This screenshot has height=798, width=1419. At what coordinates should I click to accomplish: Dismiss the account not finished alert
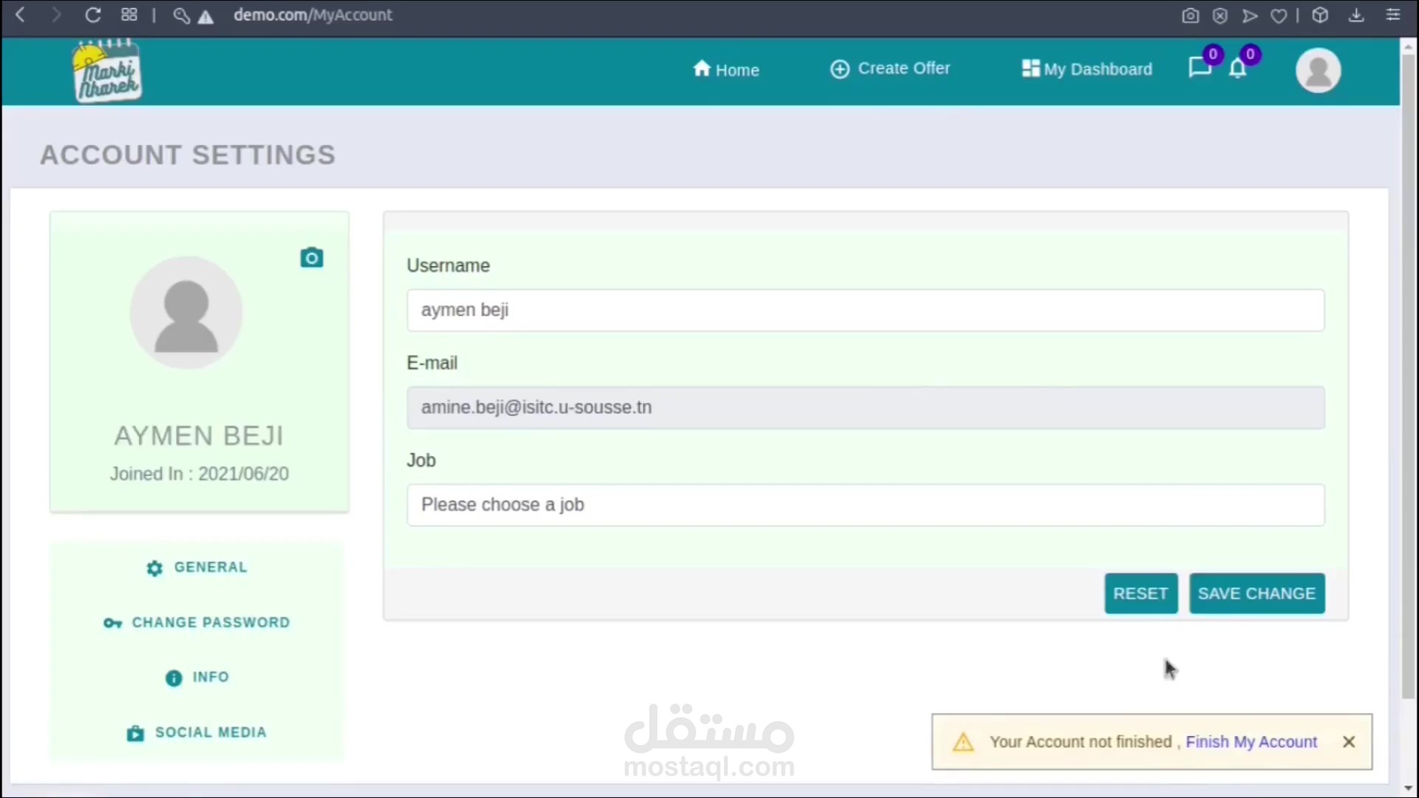[x=1349, y=742]
